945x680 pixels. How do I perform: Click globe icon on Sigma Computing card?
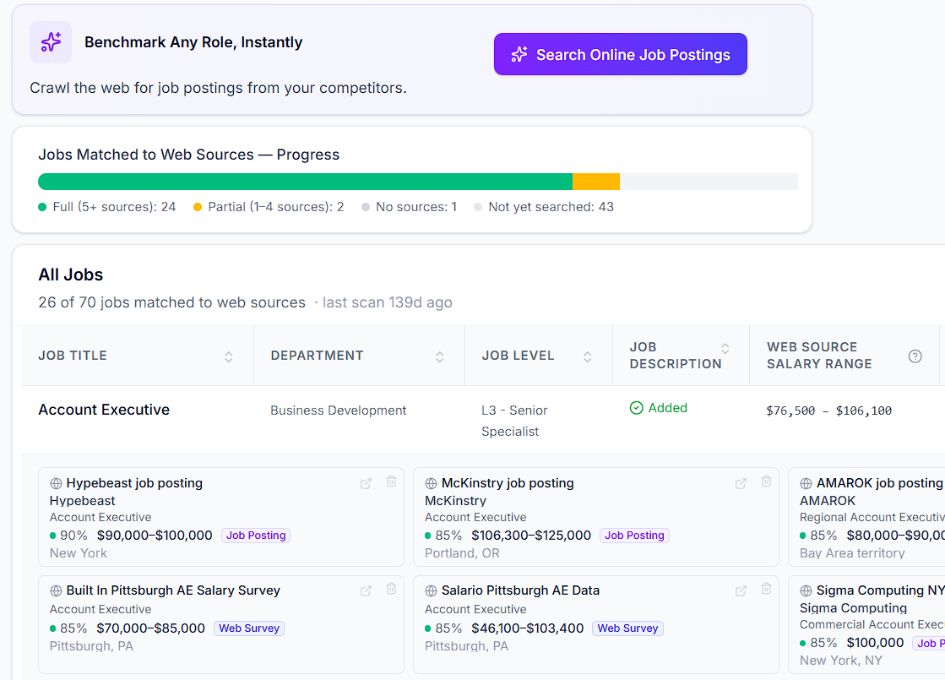806,590
